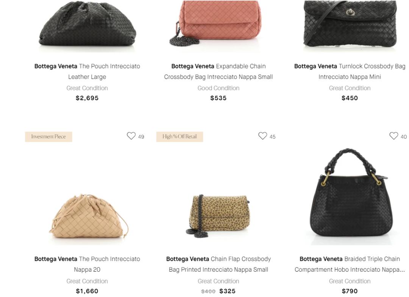Favorite the beige Pouch Nappa 20 heart

point(131,136)
